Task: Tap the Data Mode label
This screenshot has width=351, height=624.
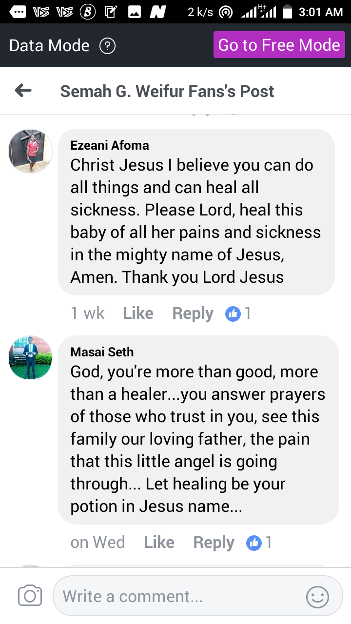Action: (49, 46)
